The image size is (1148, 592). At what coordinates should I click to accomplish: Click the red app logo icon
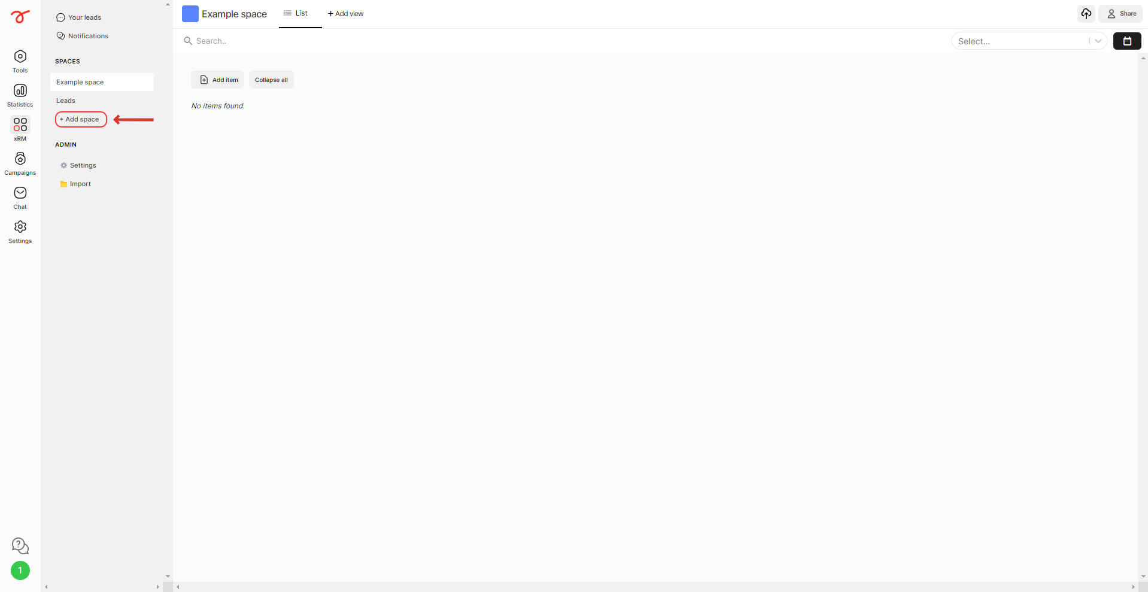(x=20, y=17)
